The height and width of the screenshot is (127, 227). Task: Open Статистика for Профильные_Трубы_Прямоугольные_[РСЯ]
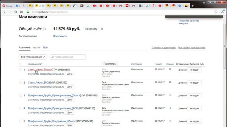click(x=34, y=113)
